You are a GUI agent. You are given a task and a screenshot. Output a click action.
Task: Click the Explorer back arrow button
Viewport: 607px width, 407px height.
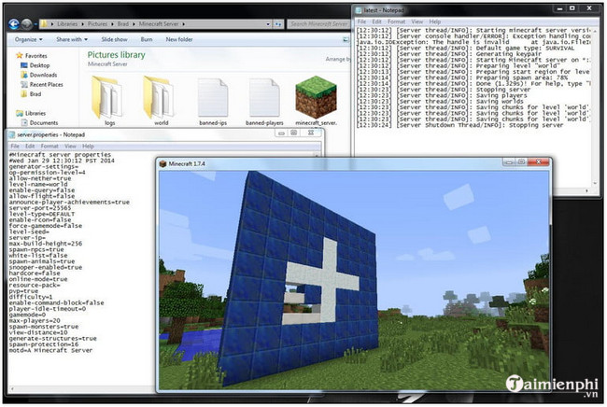(x=14, y=24)
